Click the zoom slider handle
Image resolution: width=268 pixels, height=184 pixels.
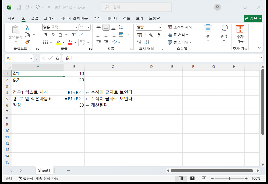(x=230, y=179)
